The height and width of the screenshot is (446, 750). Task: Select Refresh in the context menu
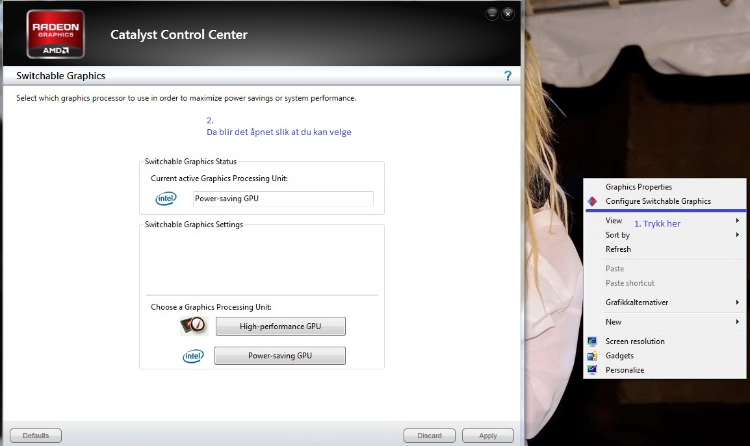[664, 249]
